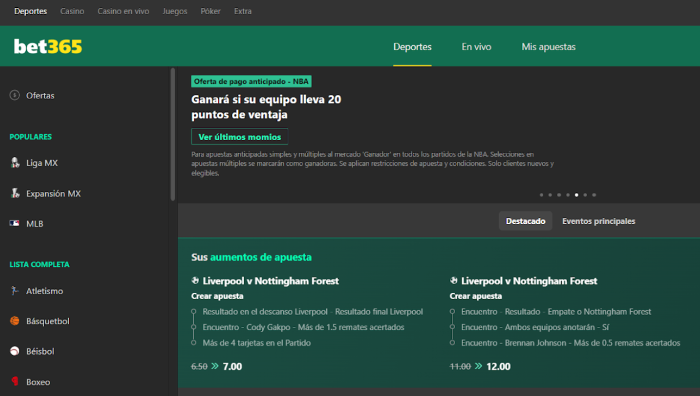The width and height of the screenshot is (700, 396).
Task: Open the Casino section
Action: click(x=72, y=11)
